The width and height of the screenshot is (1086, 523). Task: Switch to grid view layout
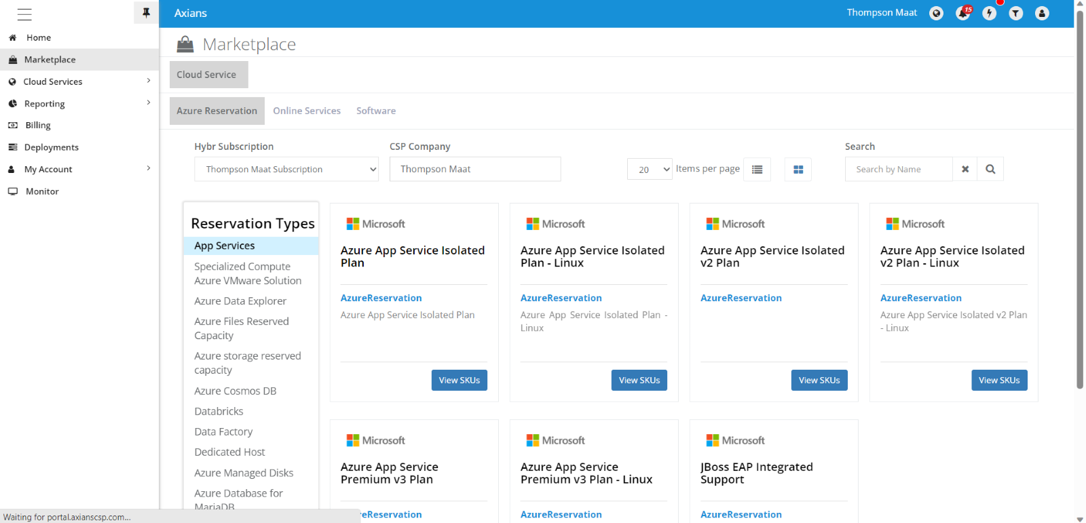[x=798, y=170]
